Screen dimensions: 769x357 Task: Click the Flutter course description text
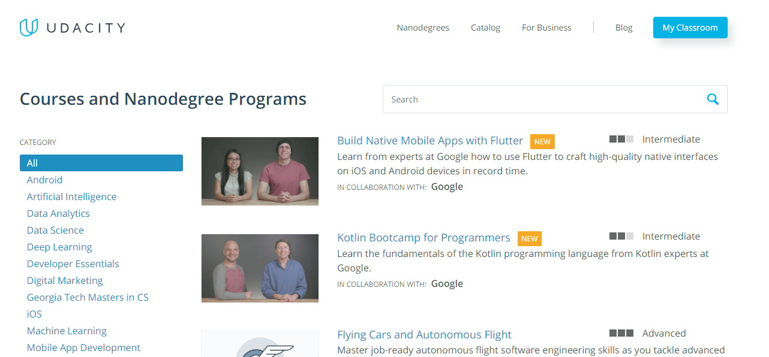[x=527, y=164]
